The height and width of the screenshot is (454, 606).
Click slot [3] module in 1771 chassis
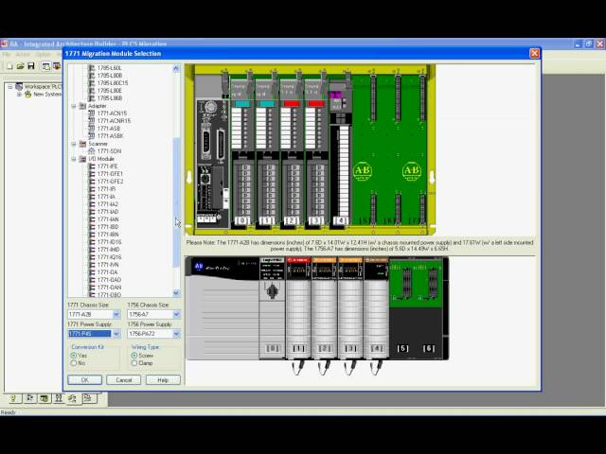(x=316, y=152)
